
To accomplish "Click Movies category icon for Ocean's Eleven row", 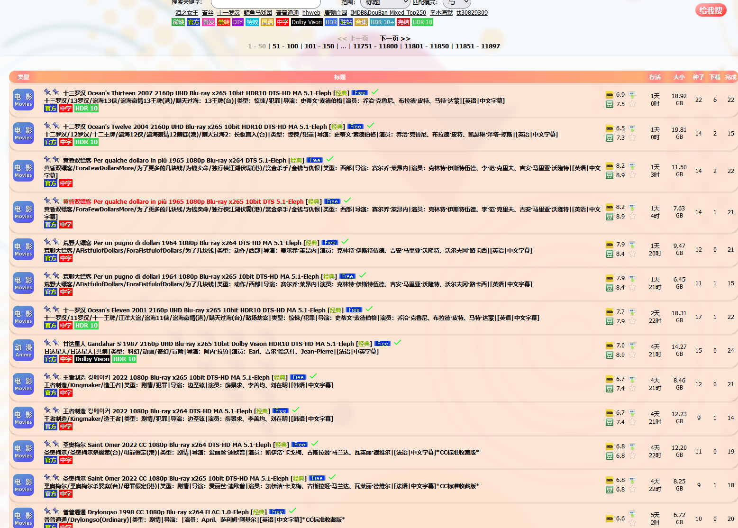I will tap(23, 317).
